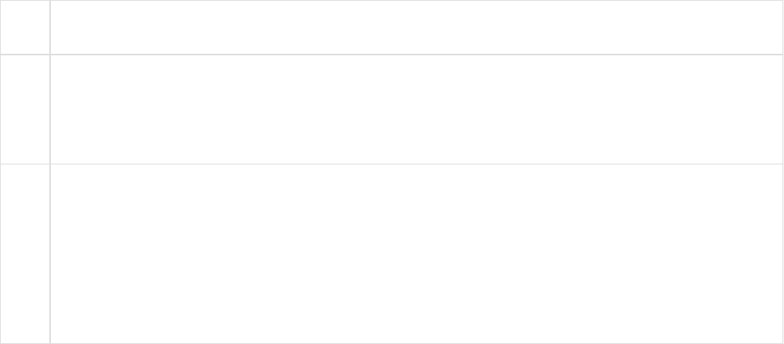Select the narrow cell in the middle row
784x344 pixels.
click(x=25, y=109)
